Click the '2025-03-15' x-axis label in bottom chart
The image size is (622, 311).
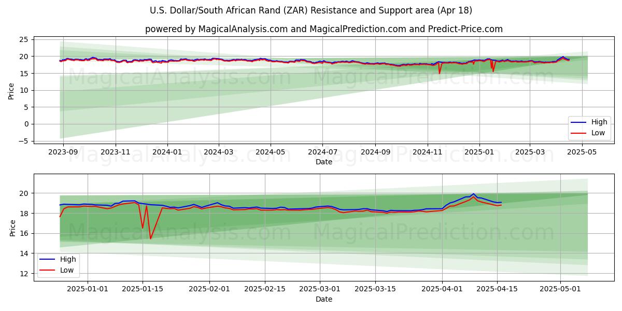375,289
